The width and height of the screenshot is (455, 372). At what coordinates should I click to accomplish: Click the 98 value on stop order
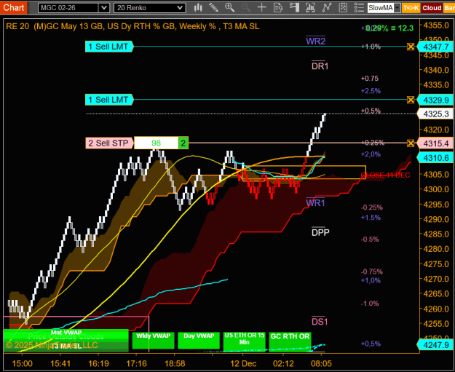156,143
